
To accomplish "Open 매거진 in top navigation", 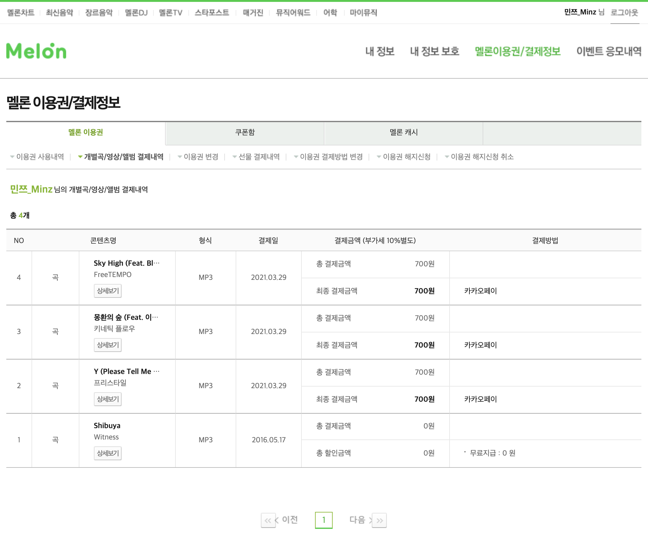I will [x=253, y=13].
